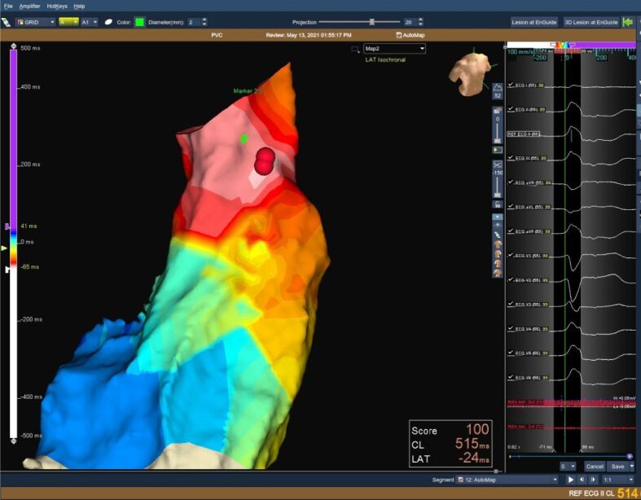Click the small view icon left of Map2

click(355, 49)
